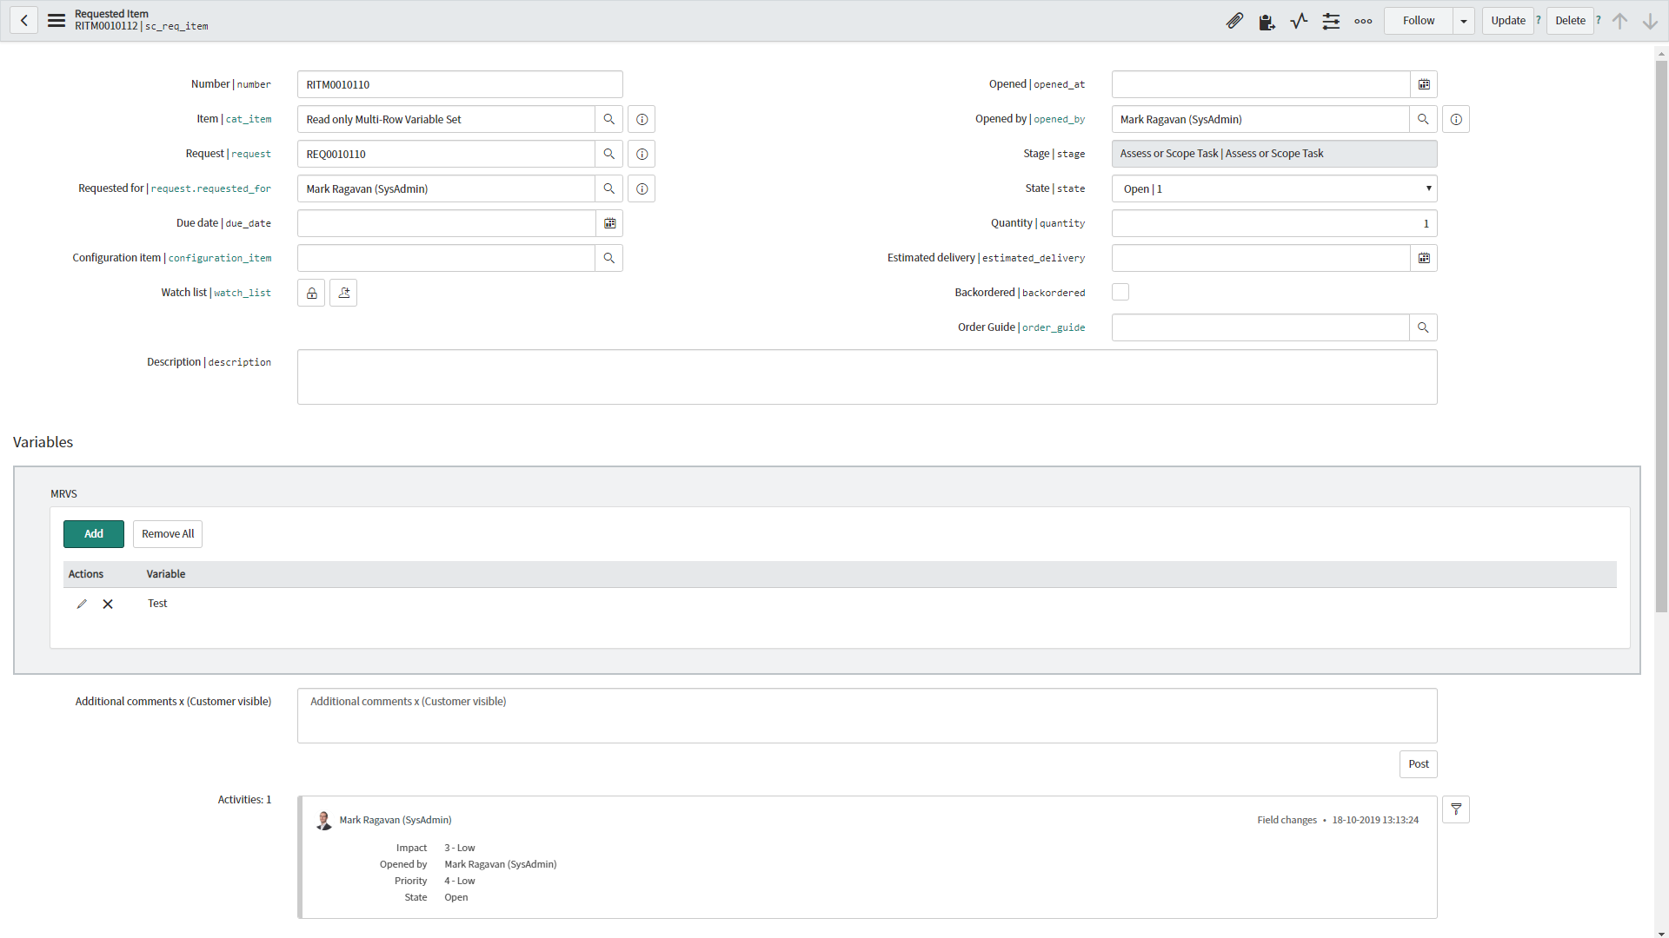This screenshot has height=938, width=1669.
Task: Open the form context hamburger menu
Action: [57, 21]
